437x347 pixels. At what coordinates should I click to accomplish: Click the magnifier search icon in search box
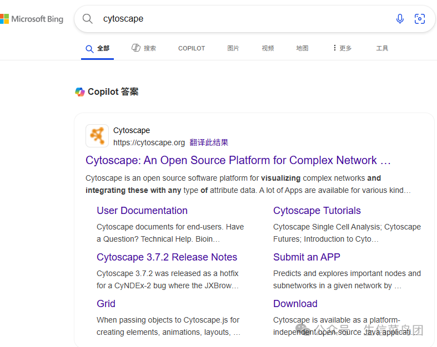click(88, 19)
